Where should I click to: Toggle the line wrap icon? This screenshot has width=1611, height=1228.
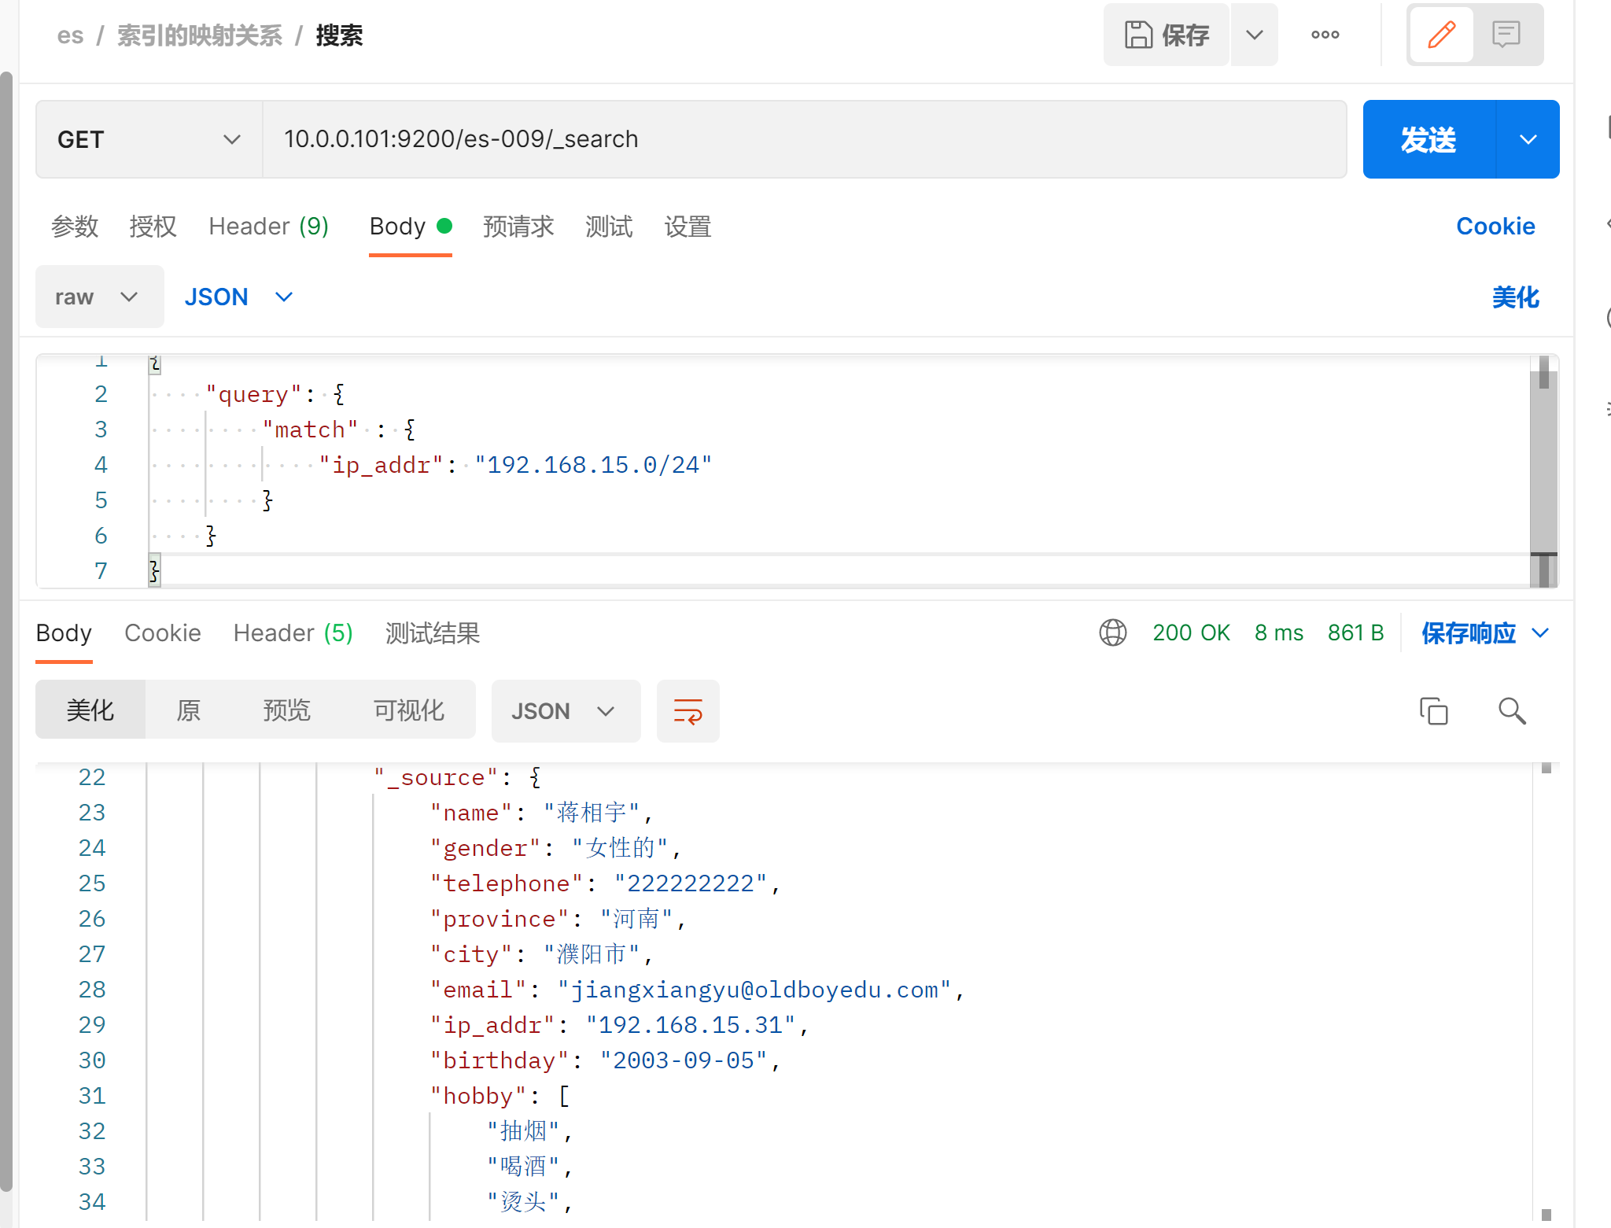pyautogui.click(x=688, y=711)
